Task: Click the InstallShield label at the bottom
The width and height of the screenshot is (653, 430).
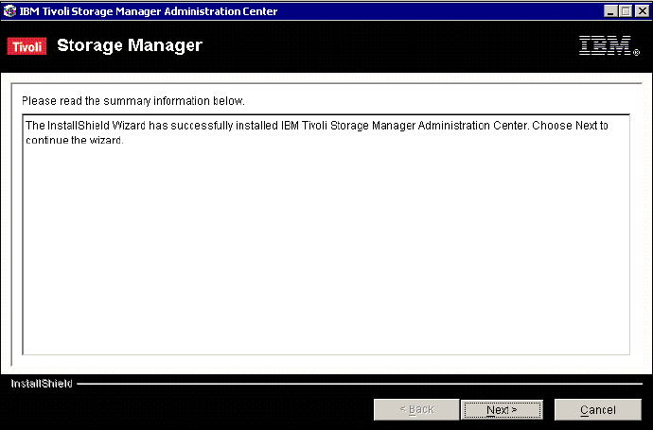Action: (x=42, y=384)
